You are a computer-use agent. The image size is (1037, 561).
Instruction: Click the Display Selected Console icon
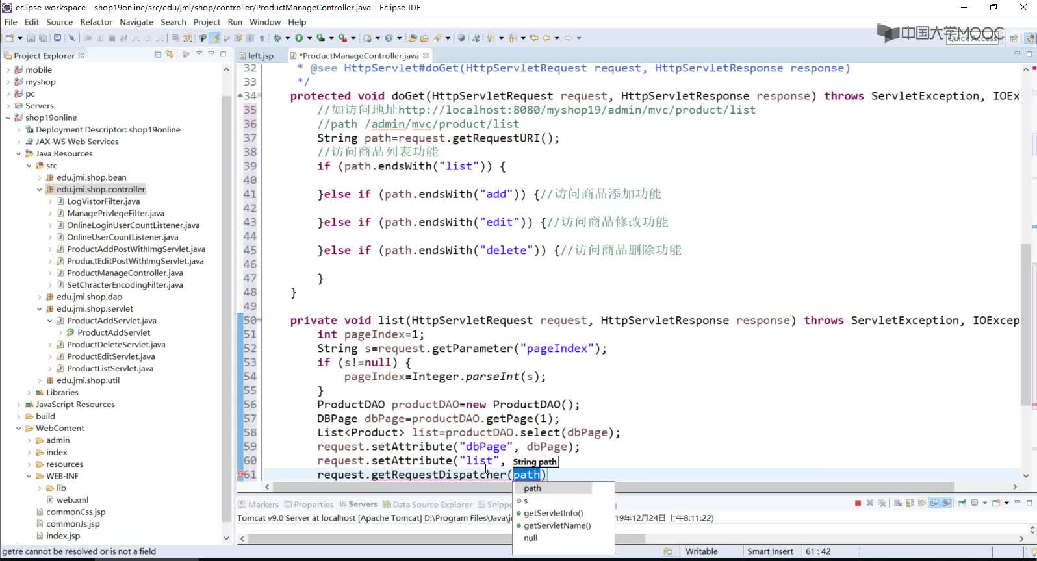[974, 503]
